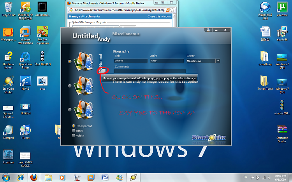This screenshot has width=292, height=182.
Task: Switch to Firefox in the taskbar
Action: [34, 177]
